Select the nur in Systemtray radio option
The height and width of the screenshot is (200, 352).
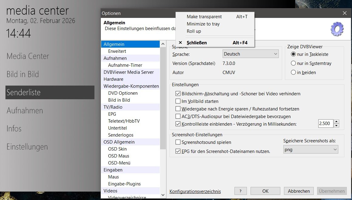point(293,63)
